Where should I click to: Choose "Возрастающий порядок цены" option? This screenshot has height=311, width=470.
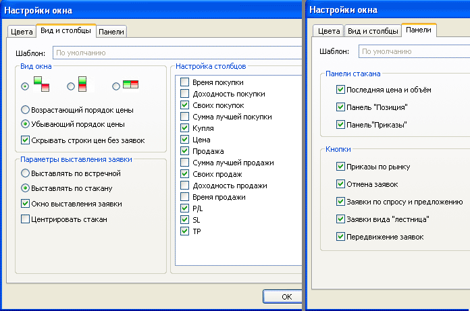(x=26, y=110)
